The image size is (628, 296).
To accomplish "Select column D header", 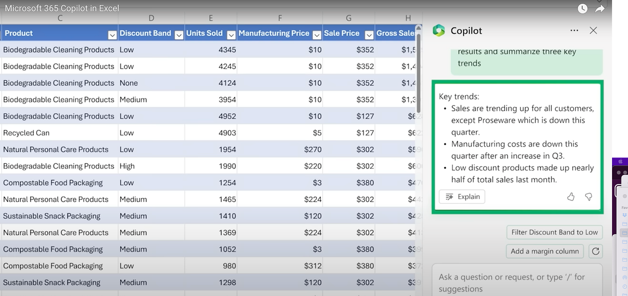I will click(x=151, y=18).
